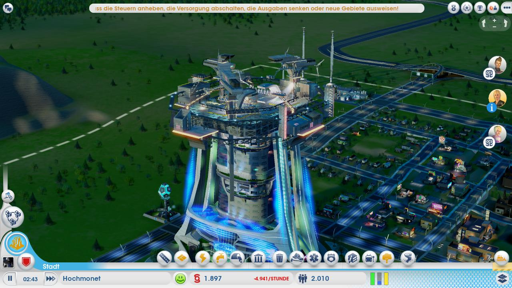512x288 pixels.
Task: Open the laurel star achievements icon
Action: [466, 8]
